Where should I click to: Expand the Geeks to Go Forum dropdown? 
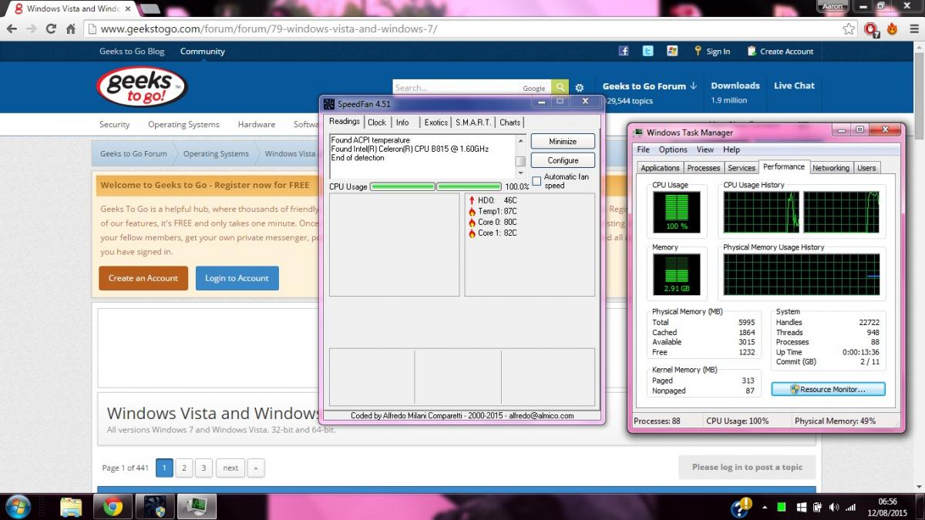pos(650,86)
